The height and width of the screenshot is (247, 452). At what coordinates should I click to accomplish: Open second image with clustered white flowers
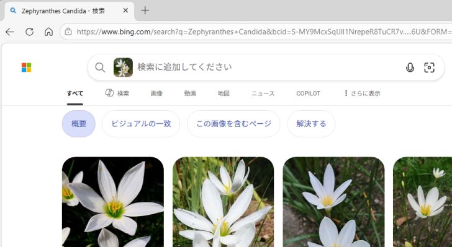tap(223, 202)
